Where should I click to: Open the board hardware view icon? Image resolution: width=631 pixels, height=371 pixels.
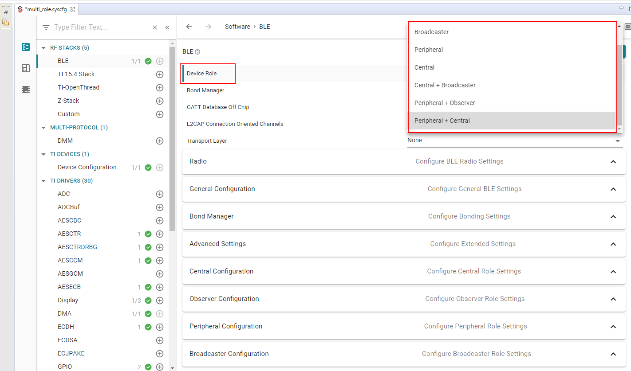coord(26,68)
